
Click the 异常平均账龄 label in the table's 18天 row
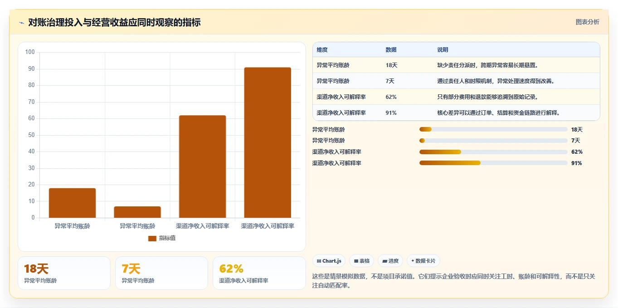pyautogui.click(x=333, y=65)
